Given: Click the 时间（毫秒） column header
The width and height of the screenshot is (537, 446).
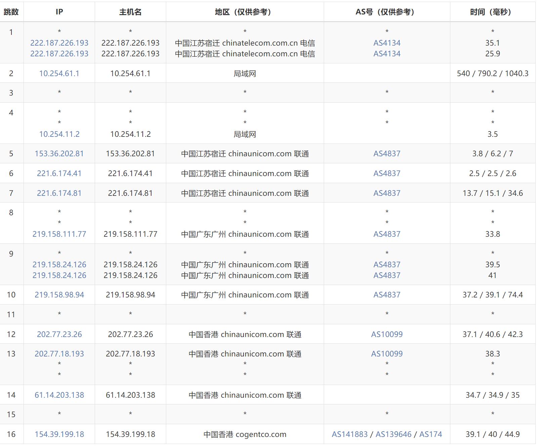Looking at the screenshot, I should (x=493, y=12).
